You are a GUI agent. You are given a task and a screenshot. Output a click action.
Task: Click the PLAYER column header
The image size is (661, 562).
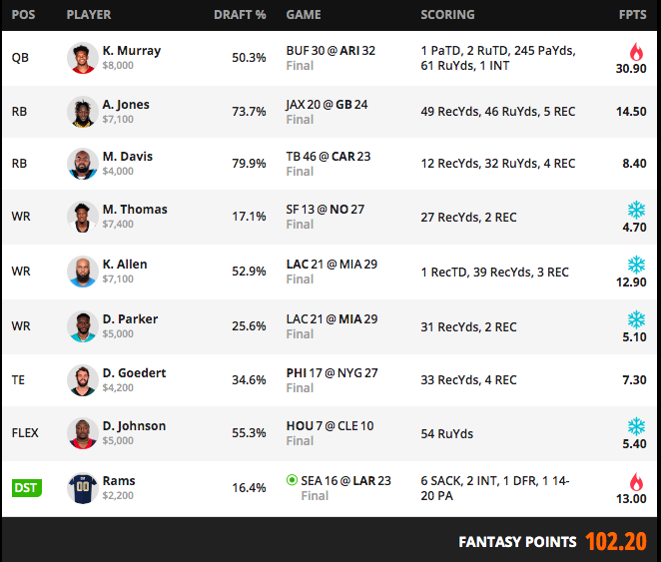[89, 15]
